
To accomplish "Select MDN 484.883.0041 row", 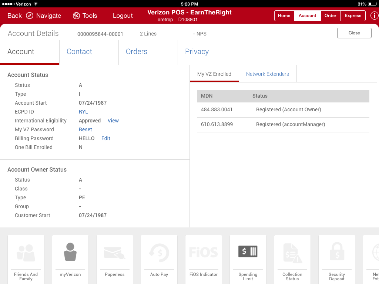I will pos(283,110).
